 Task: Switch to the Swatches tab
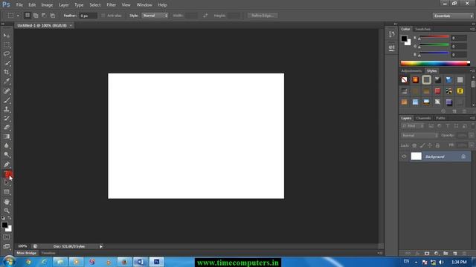coord(422,29)
